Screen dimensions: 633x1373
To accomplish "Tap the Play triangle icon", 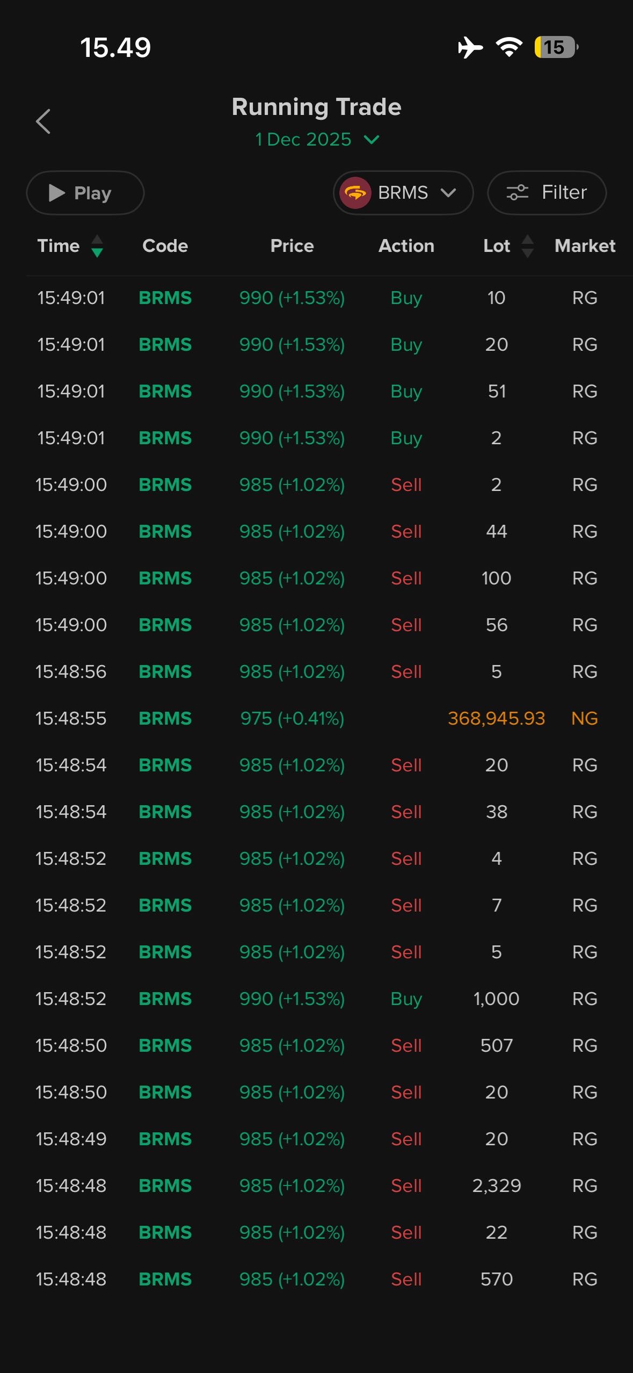I will pyautogui.click(x=56, y=193).
